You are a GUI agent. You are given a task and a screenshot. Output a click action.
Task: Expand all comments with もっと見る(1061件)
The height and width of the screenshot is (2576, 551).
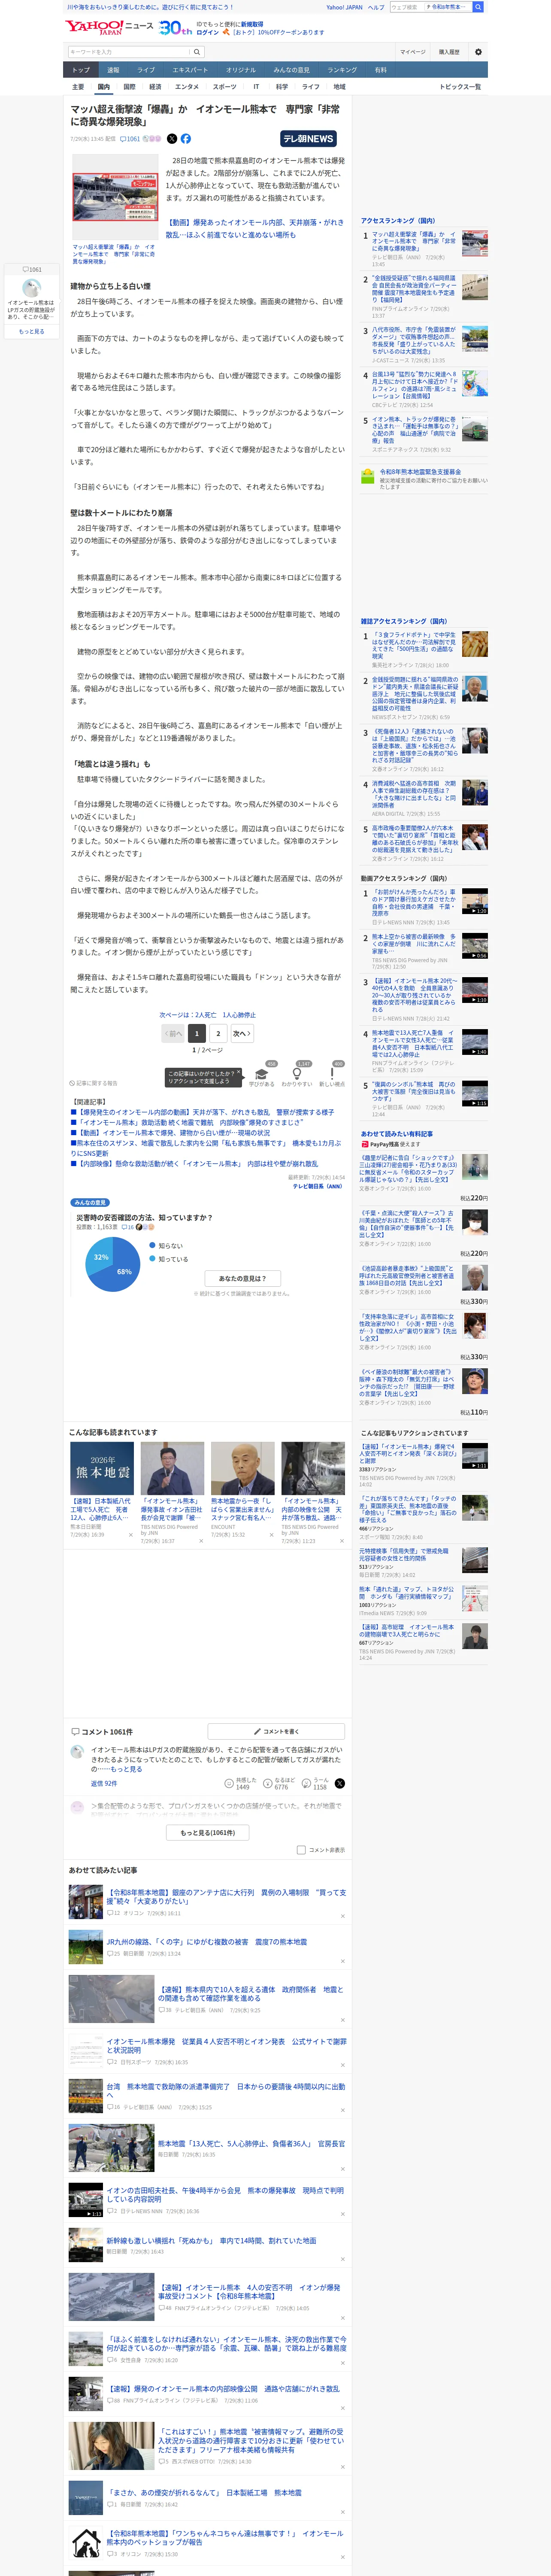pos(208,1833)
